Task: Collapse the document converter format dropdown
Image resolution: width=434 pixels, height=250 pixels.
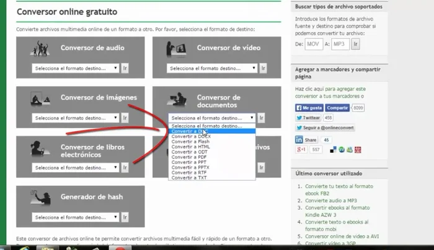Action: click(212, 118)
